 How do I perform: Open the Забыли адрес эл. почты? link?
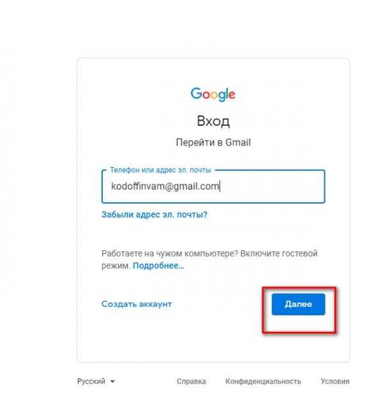coord(154,214)
